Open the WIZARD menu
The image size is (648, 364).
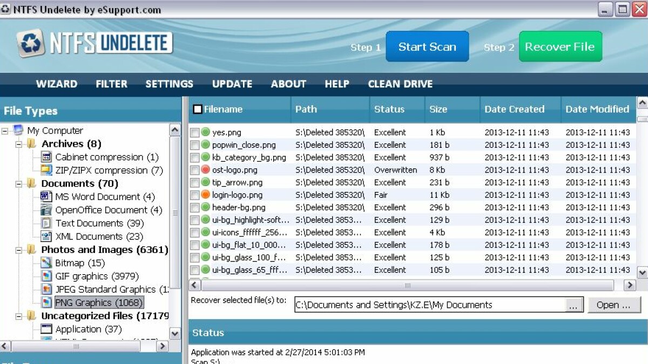(57, 84)
